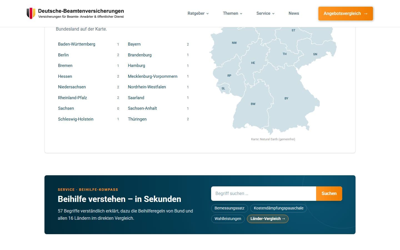Select Nordrhein-Westfalen from the list

pyautogui.click(x=158, y=87)
